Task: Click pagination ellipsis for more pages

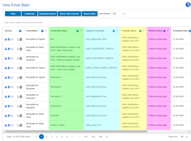Action: pyautogui.click(x=78, y=137)
